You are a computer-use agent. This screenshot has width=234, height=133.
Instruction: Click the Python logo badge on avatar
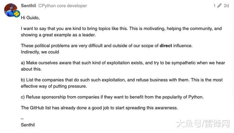[17, 14]
